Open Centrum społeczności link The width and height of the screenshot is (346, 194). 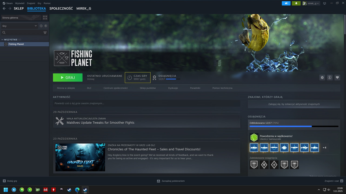coord(115,88)
